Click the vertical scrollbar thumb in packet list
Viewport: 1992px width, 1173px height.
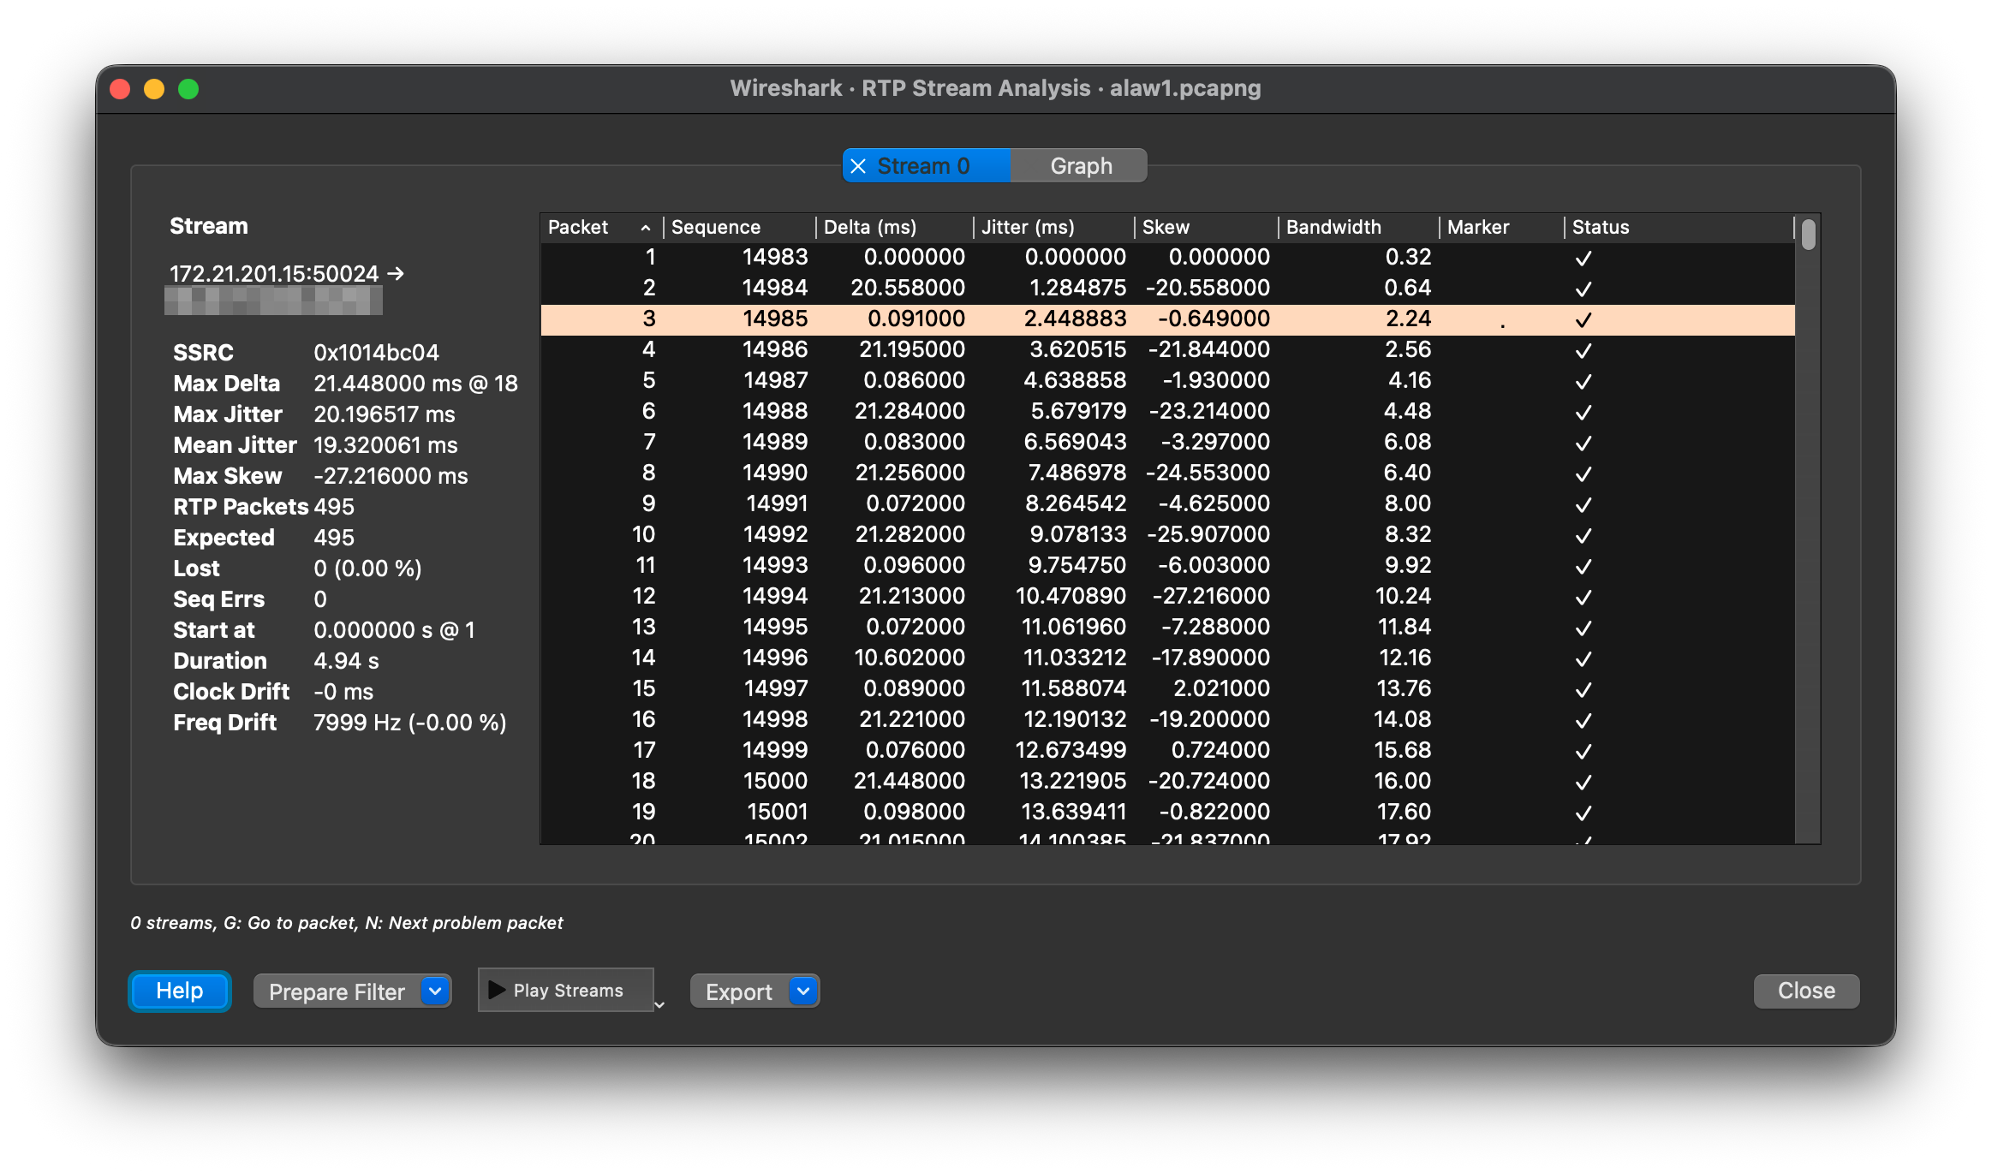[x=1808, y=234]
